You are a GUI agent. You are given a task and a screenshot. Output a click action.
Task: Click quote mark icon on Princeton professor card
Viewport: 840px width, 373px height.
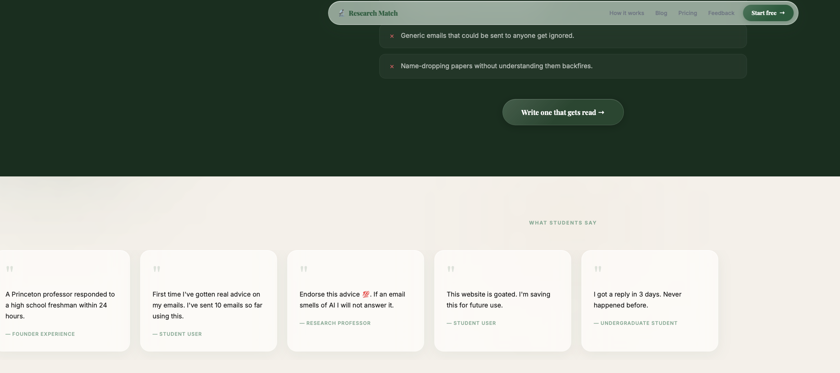coord(10,269)
